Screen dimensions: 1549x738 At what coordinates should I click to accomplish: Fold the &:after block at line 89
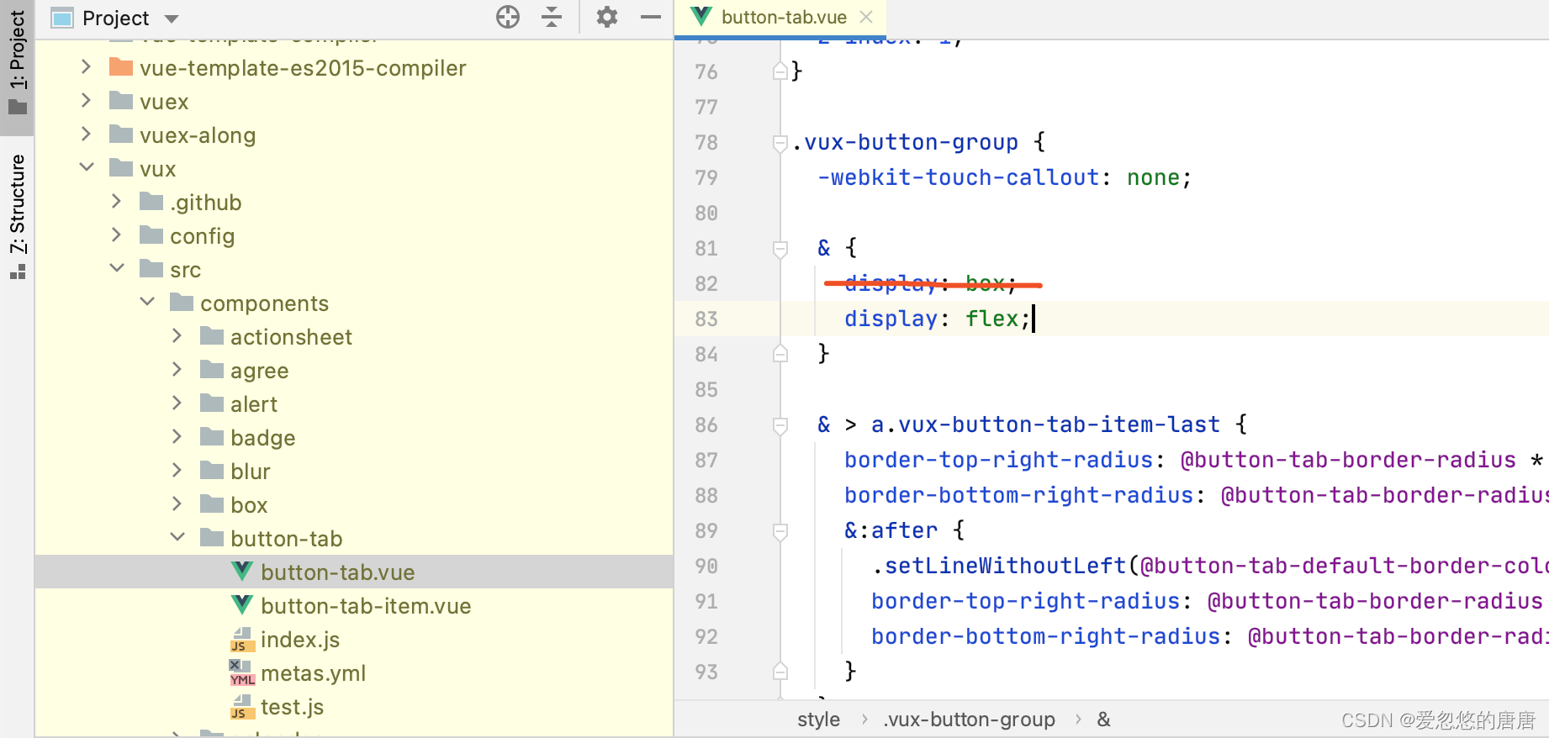[780, 531]
